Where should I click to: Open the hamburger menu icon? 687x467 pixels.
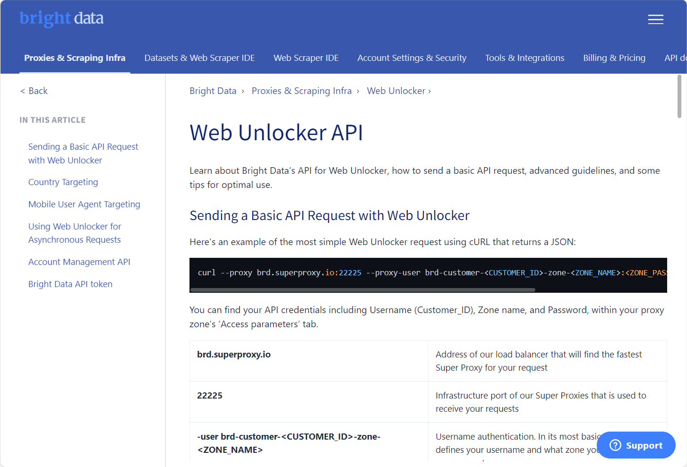655,19
